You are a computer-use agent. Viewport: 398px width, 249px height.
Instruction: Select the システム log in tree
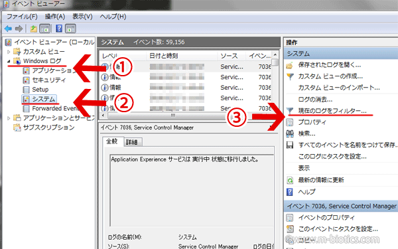pos(43,99)
